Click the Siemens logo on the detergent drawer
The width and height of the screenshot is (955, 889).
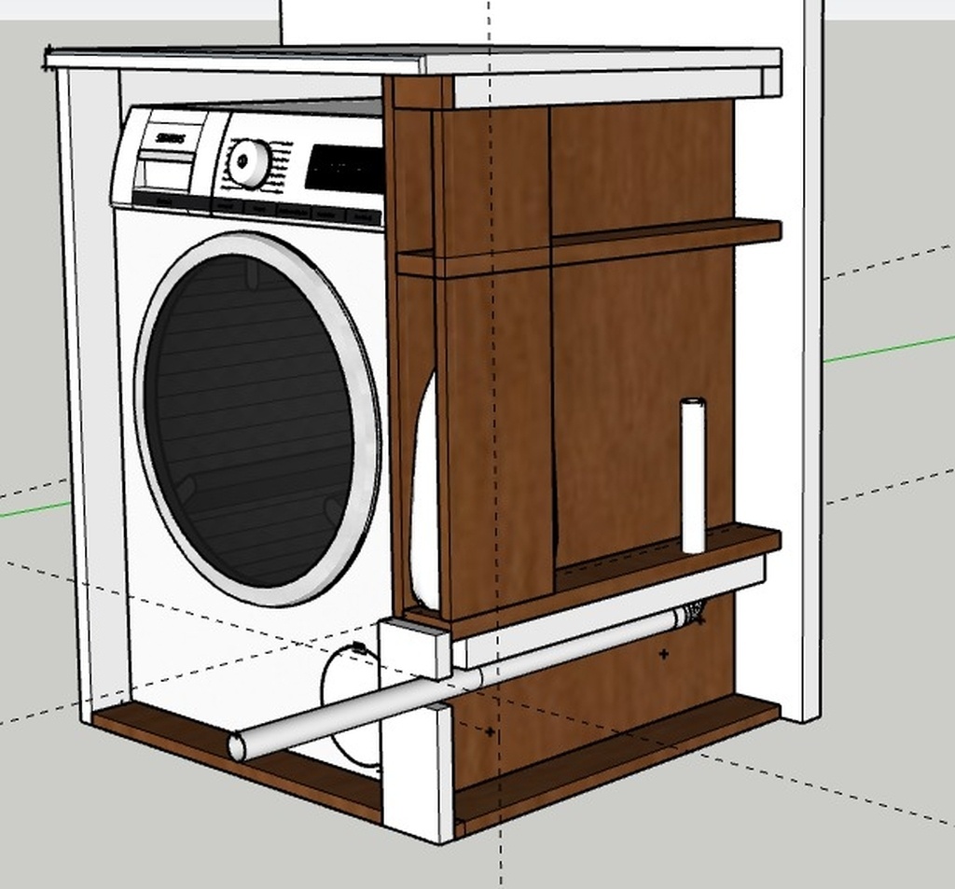point(172,139)
